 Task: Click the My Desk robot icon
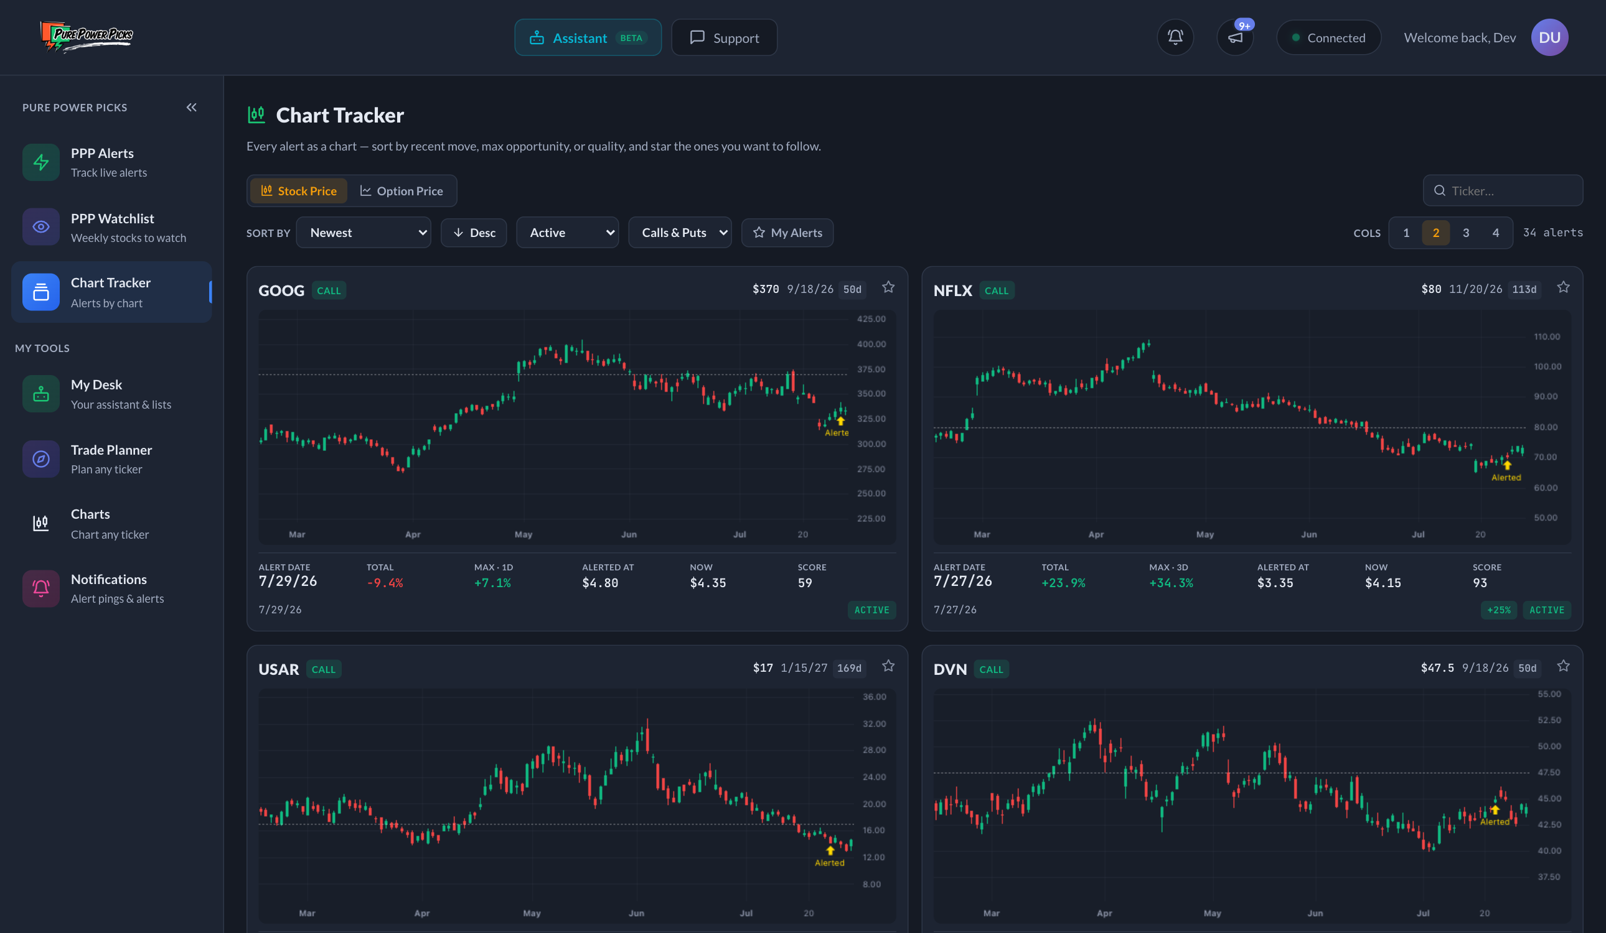(x=41, y=394)
